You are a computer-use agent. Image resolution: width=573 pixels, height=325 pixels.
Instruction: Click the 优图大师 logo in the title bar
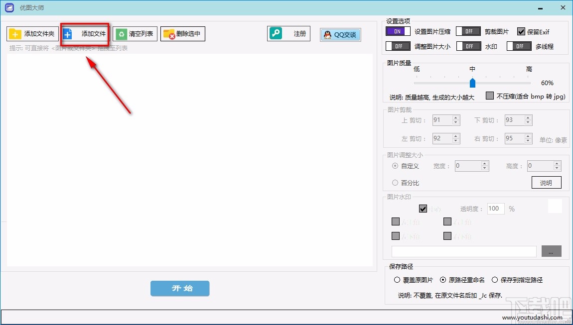click(8, 7)
